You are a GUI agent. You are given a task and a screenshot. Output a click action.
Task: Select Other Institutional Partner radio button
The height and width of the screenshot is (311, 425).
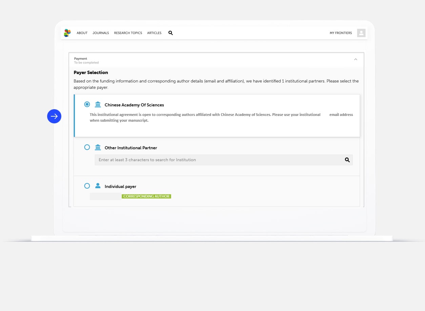pos(87,147)
